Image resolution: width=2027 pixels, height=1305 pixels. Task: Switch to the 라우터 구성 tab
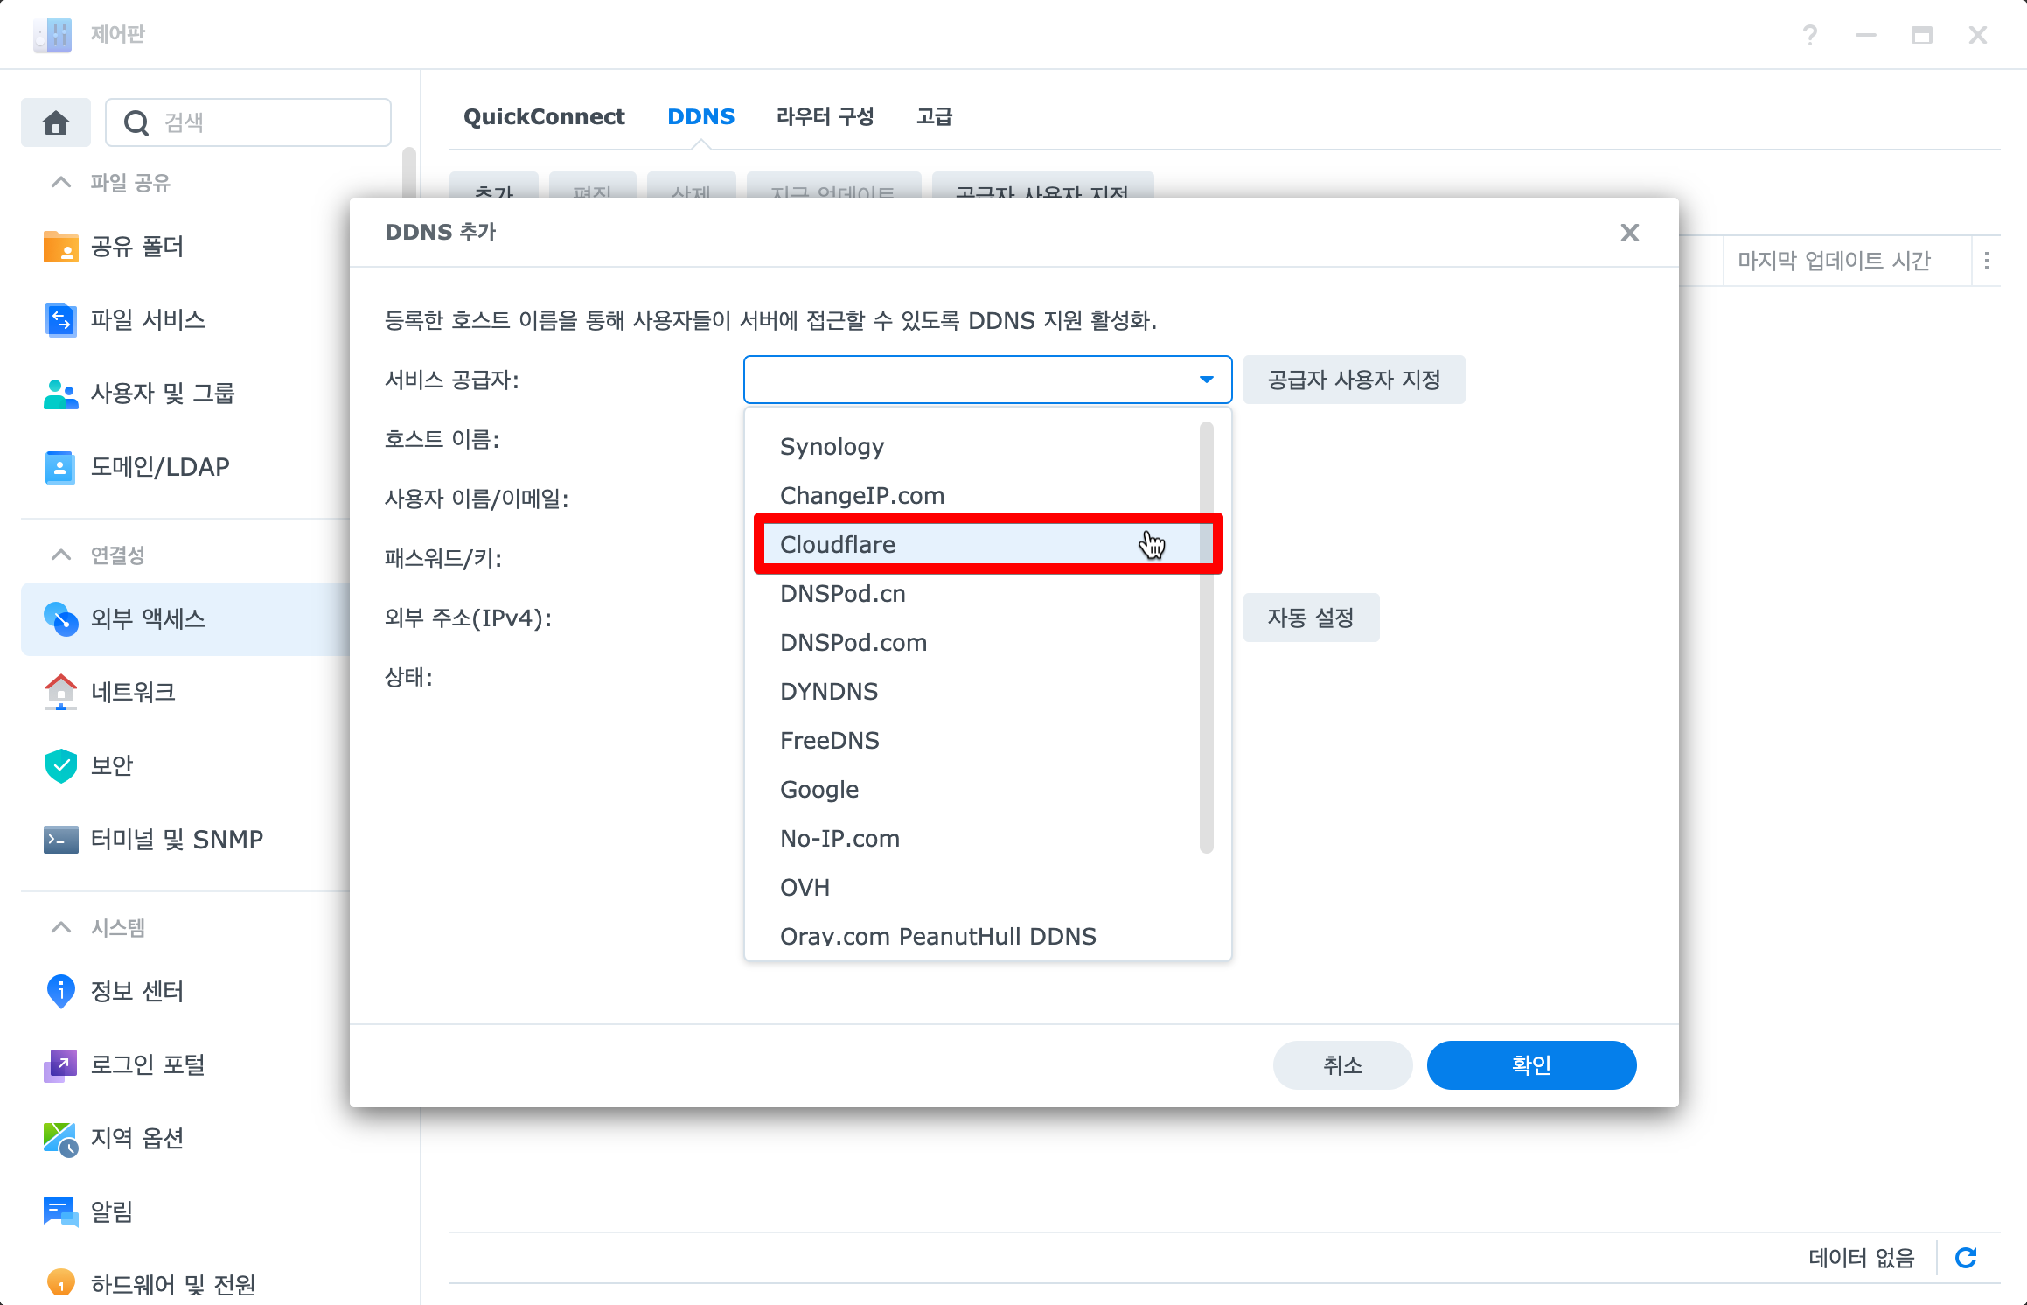(825, 116)
